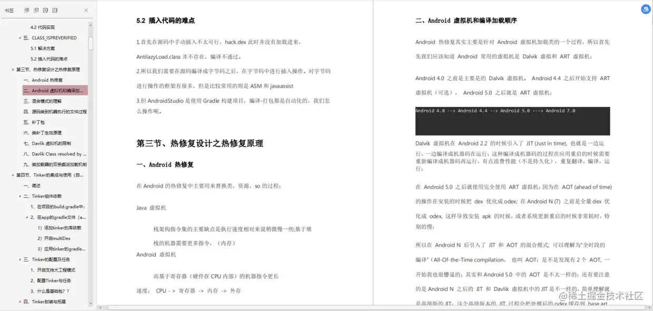Viewport: 653px width, 311px height.
Task: Click the text line Java 虚拟机
Action: pyautogui.click(x=151, y=208)
